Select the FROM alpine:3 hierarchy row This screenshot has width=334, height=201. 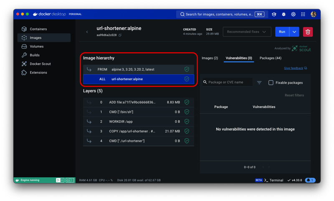click(x=139, y=69)
